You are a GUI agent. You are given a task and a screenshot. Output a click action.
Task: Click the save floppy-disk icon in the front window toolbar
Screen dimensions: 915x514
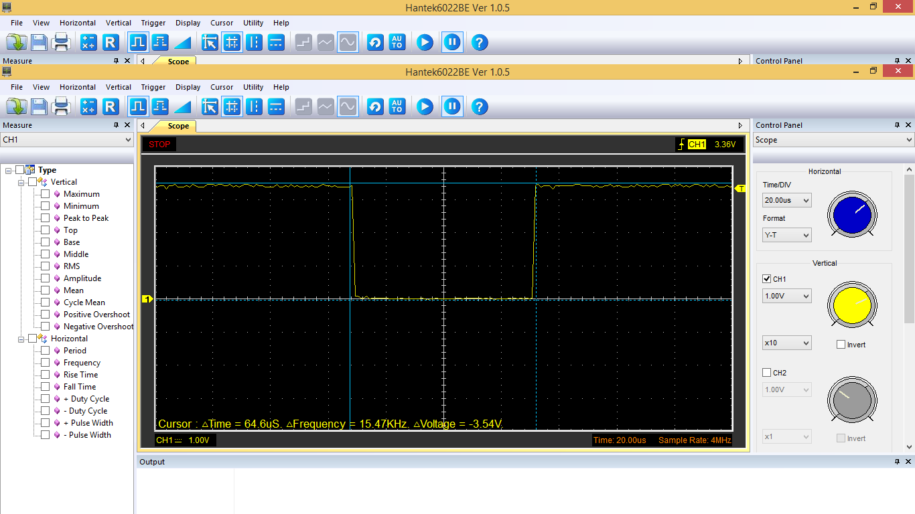(39, 106)
